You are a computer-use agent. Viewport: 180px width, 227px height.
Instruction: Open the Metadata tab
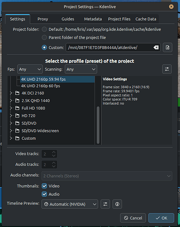tap(93, 19)
